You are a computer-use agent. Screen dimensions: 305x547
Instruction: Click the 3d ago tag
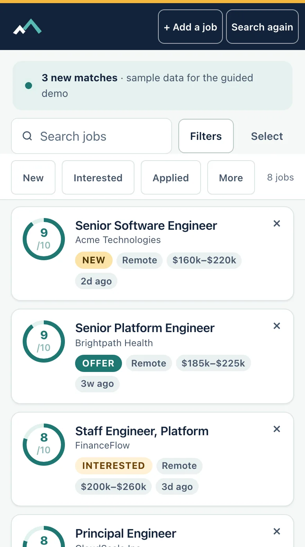tap(177, 487)
